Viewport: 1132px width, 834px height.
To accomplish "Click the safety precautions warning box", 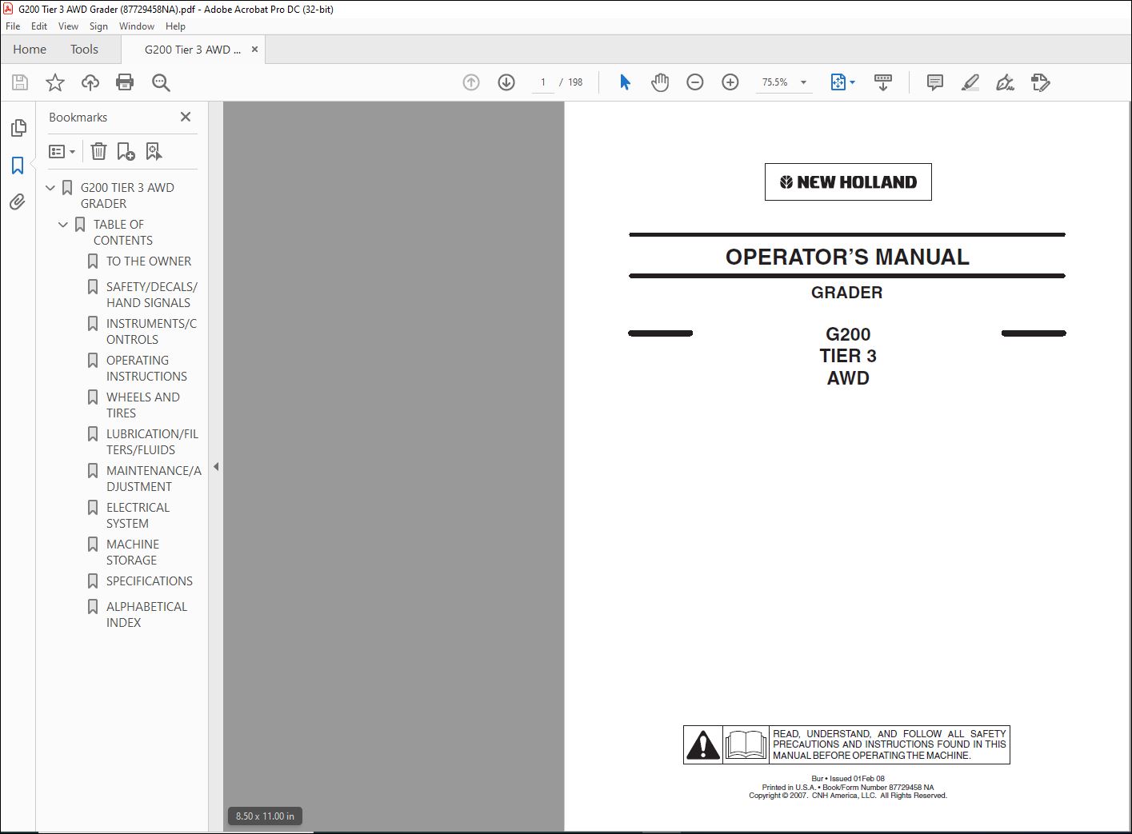I will (x=846, y=744).
